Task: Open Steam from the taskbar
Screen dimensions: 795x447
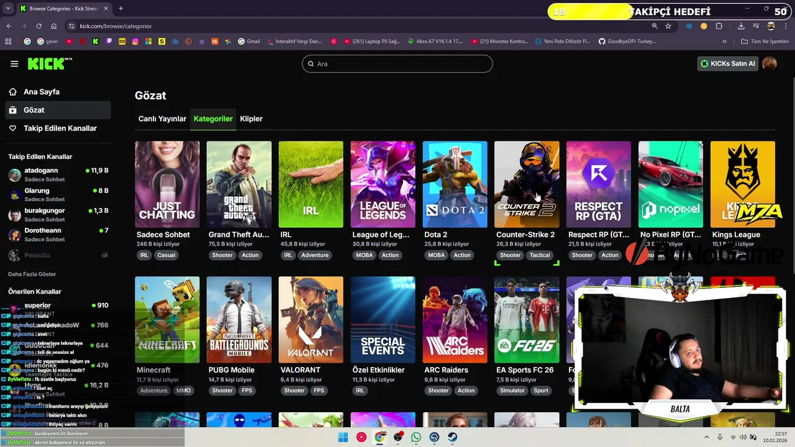Action: [452, 437]
